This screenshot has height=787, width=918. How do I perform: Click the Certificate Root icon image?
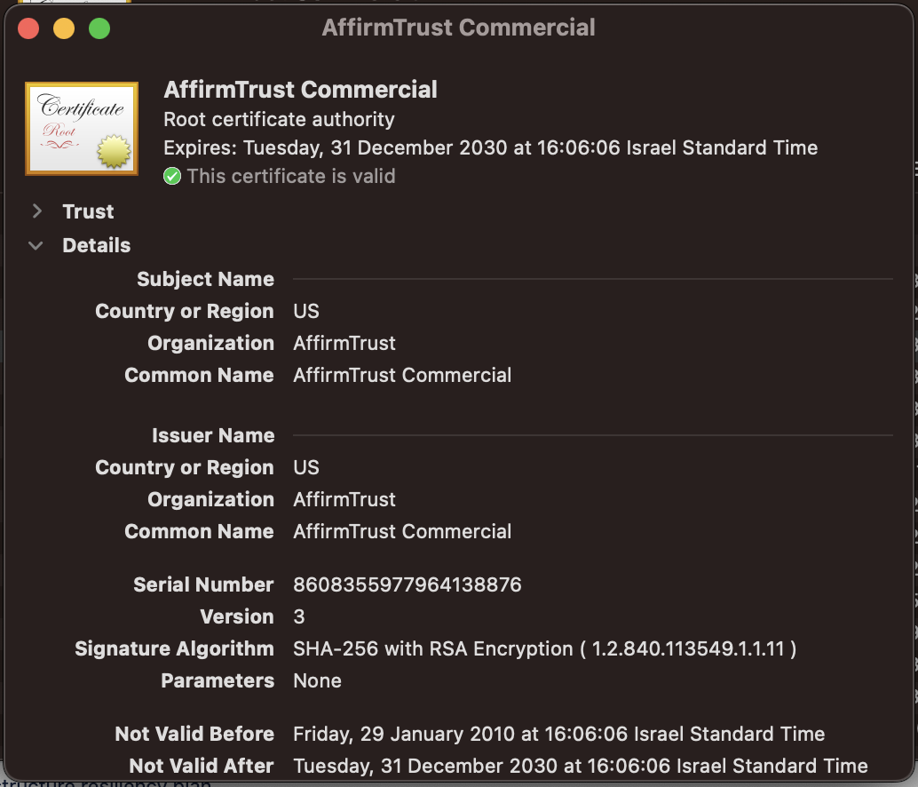click(82, 129)
